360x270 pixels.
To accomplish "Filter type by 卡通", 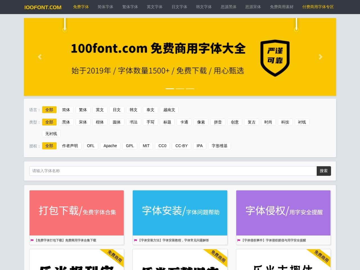I will point(184,122).
